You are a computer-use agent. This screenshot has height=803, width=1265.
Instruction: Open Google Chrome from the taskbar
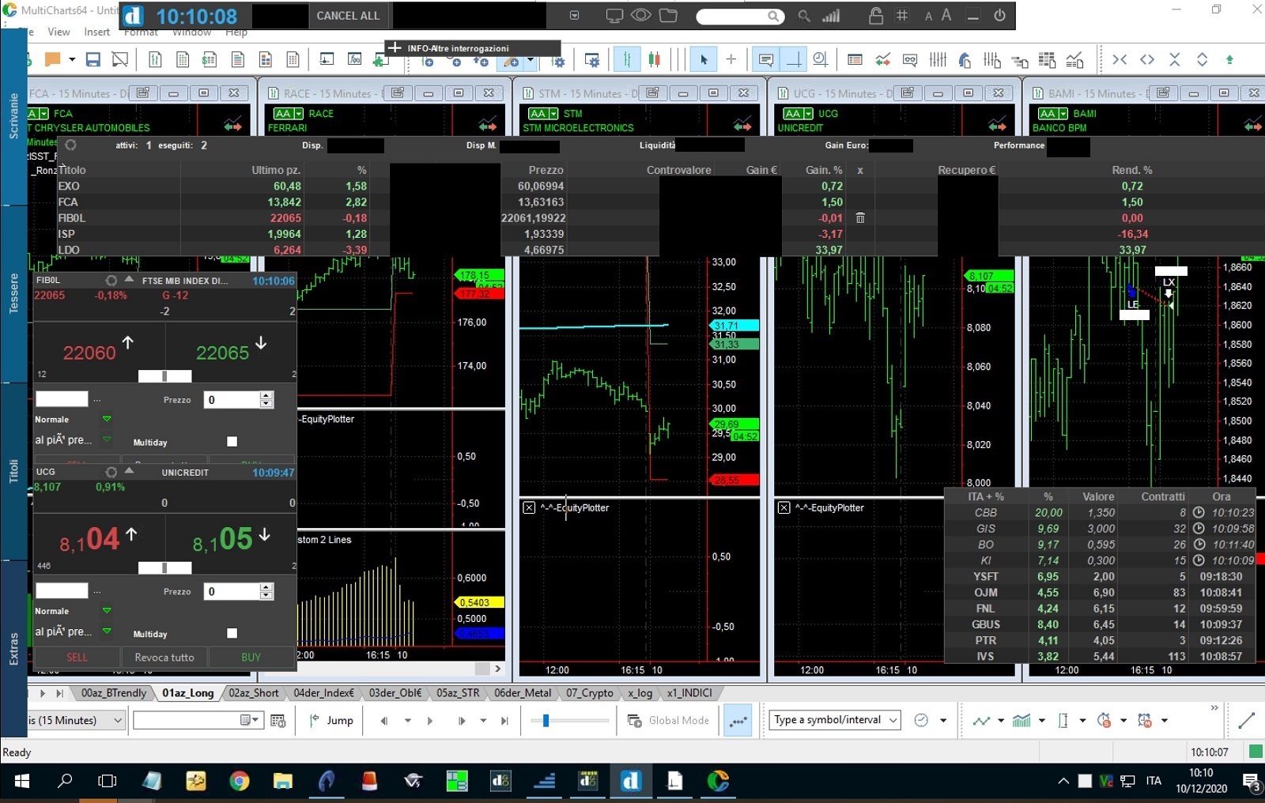point(239,781)
